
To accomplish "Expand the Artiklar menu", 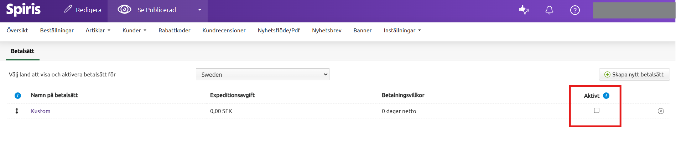I will 98,31.
